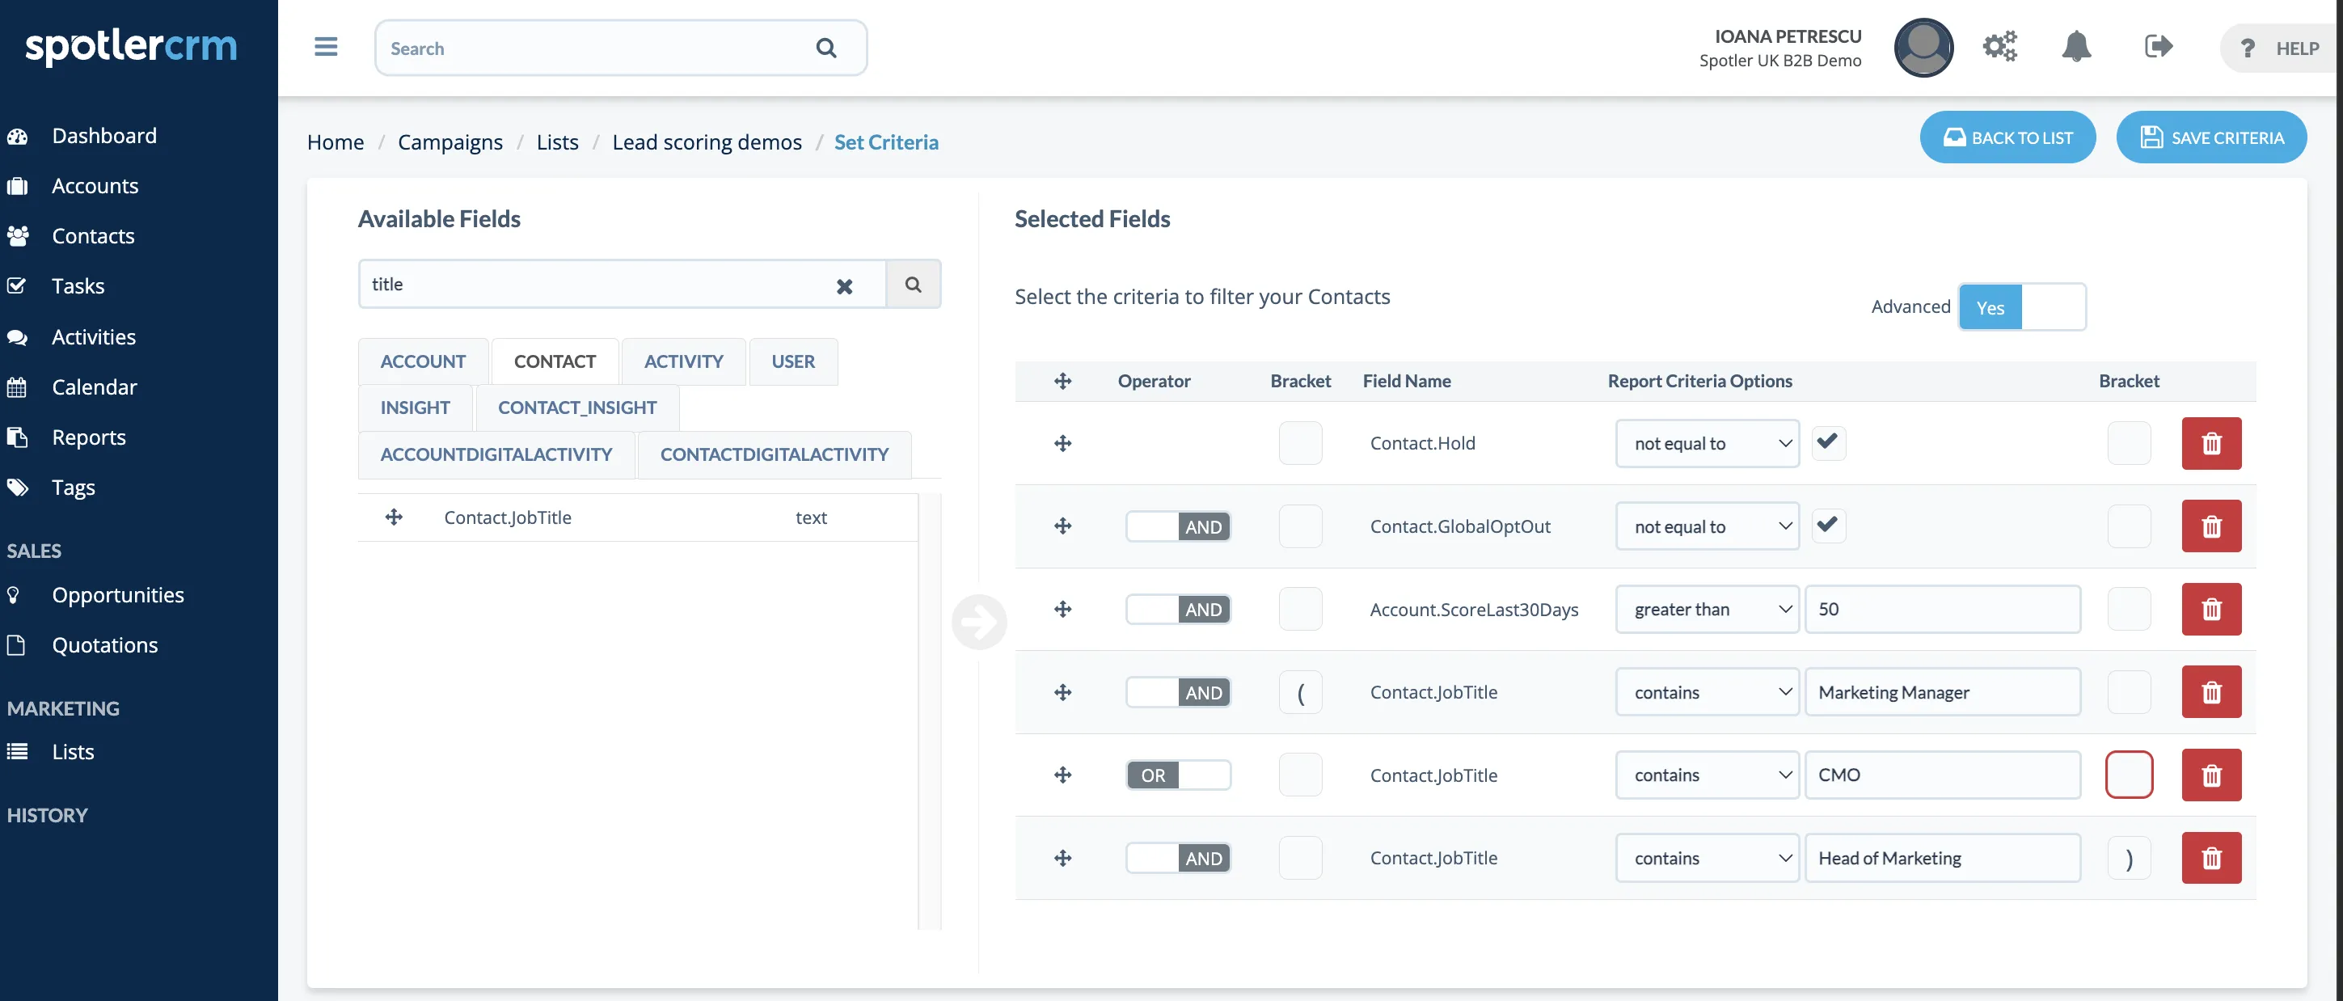This screenshot has height=1001, width=2343.
Task: Open the 'greater than' operator dropdown
Action: point(1706,610)
